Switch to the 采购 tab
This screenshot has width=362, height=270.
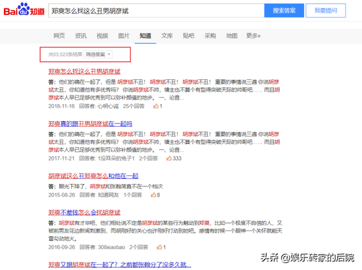pyautogui.click(x=210, y=36)
